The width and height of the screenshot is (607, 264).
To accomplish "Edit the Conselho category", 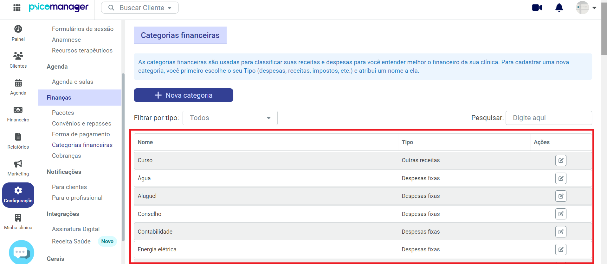I will tap(561, 214).
